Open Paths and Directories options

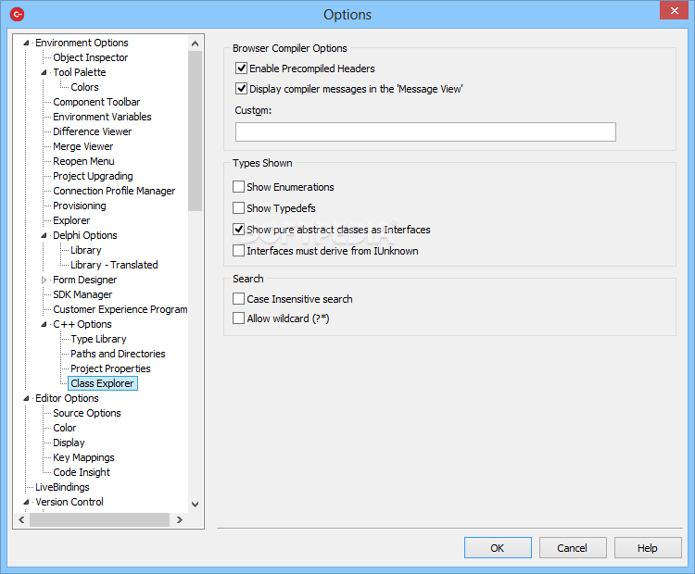118,354
